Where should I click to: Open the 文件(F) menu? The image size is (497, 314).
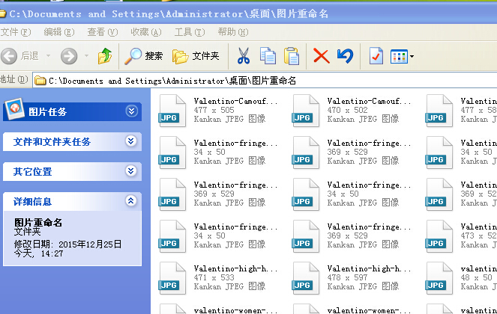tap(16, 32)
